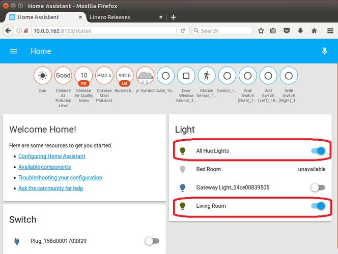Save page to Pocket
338x254 pixels.
(287, 31)
